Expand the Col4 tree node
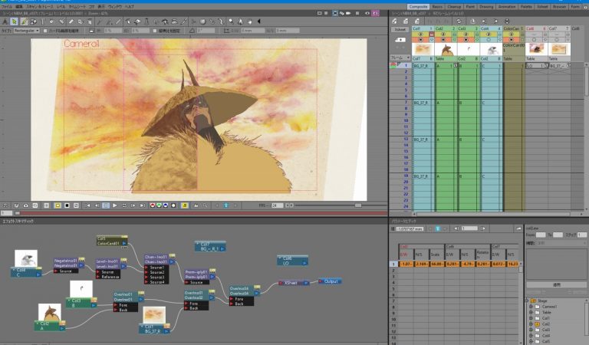The width and height of the screenshot is (589, 345). (x=531, y=336)
